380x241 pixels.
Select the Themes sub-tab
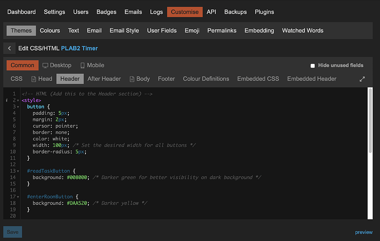point(21,30)
